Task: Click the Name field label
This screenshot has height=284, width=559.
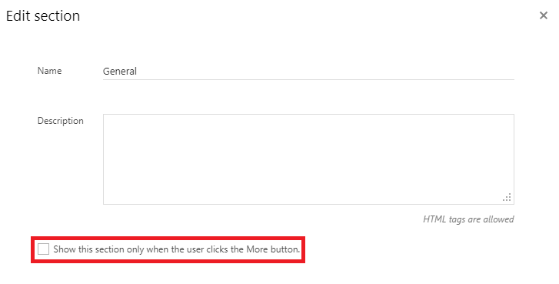Action: (x=49, y=71)
